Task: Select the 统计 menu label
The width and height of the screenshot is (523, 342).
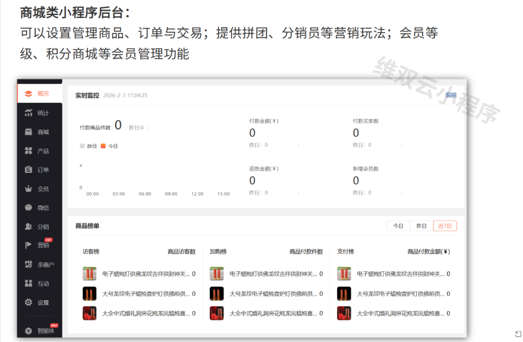Action: click(43, 113)
